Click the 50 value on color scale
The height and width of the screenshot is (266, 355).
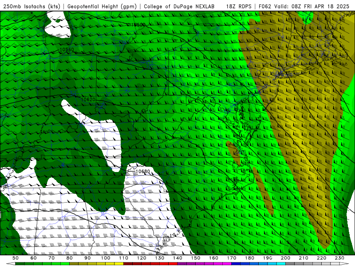click(16, 258)
